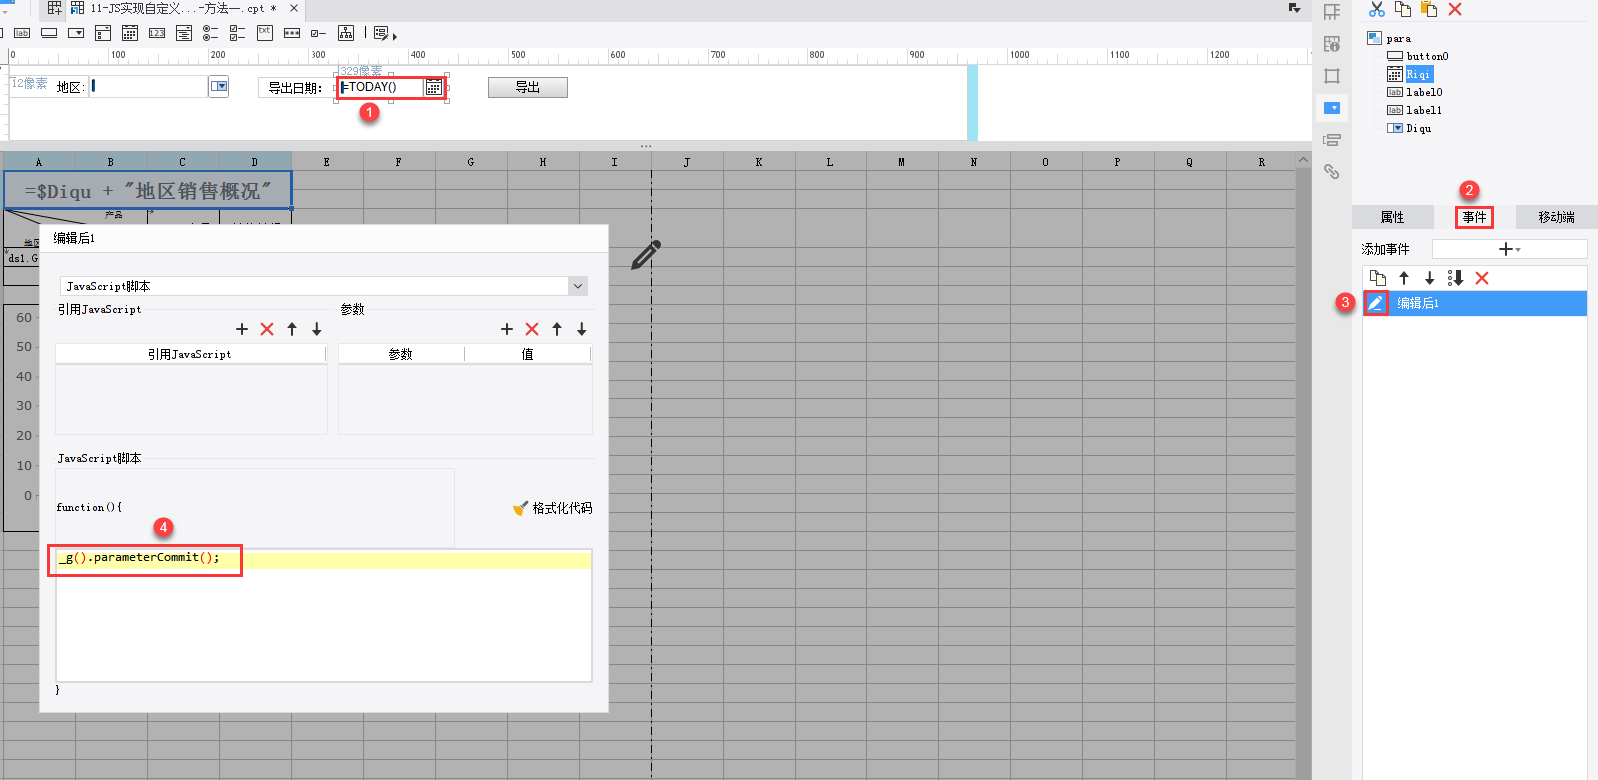The height and width of the screenshot is (780, 1598).
Task: Click the 导出 button in parameter pane
Action: (528, 88)
